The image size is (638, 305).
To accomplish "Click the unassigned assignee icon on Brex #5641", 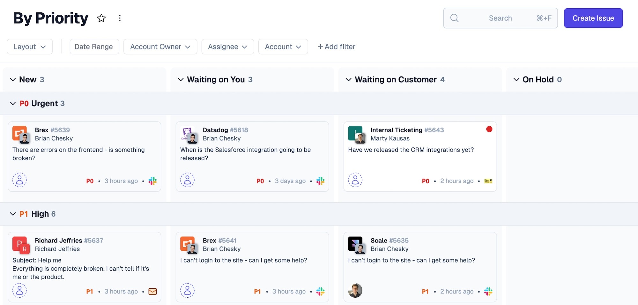I will click(187, 290).
